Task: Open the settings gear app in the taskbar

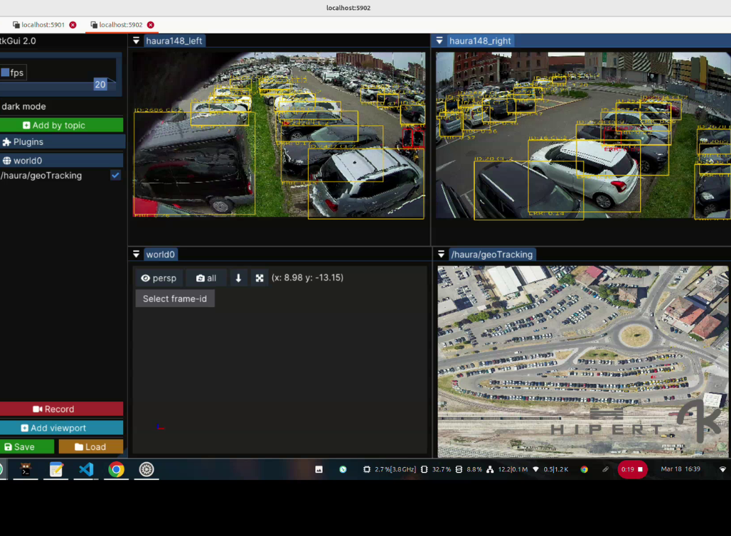Action: (146, 469)
